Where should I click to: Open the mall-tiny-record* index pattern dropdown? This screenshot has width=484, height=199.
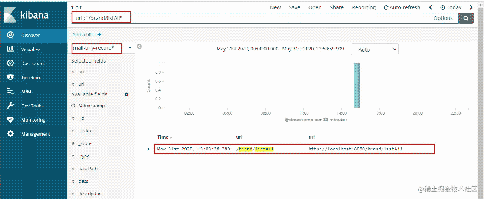coord(130,48)
